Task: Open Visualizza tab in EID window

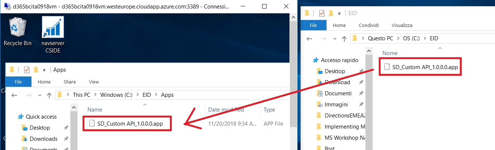Action: click(402, 25)
